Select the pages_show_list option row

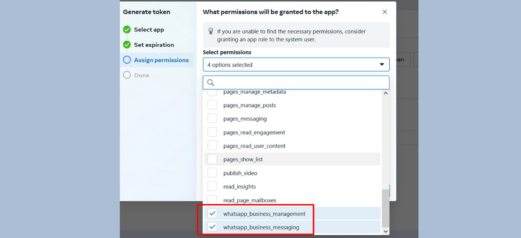[292, 159]
